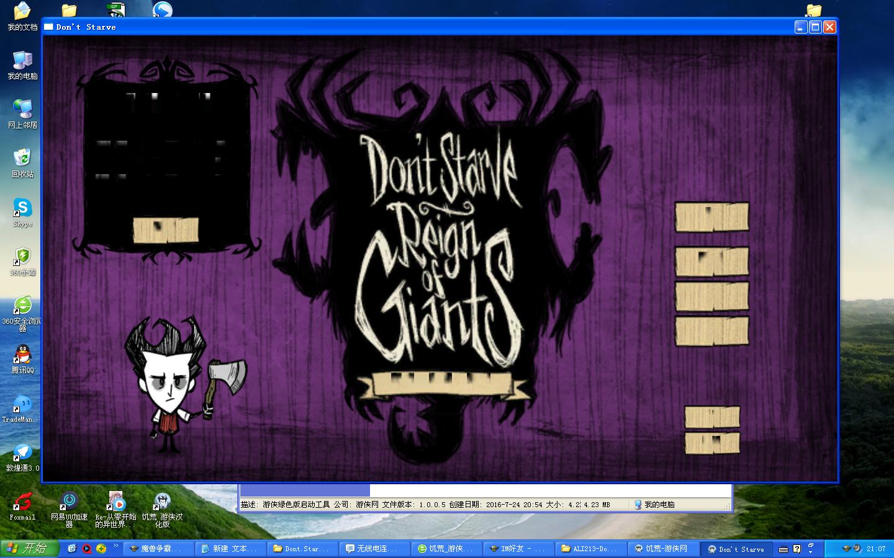Screen dimensions: 894x558
Task: Launch 腾讯QQ from the desktop
Action: point(22,360)
